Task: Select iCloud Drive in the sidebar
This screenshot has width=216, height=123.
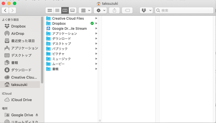Action: [21, 100]
